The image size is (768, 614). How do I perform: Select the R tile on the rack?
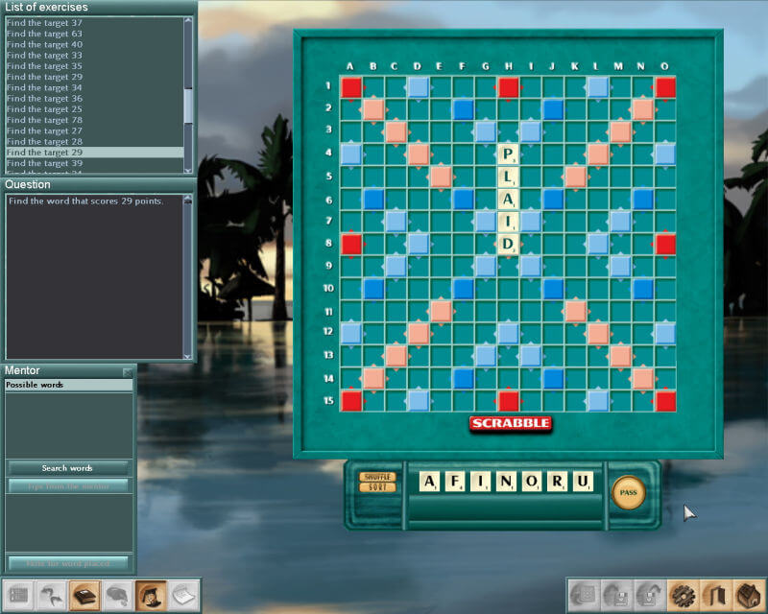pyautogui.click(x=557, y=482)
